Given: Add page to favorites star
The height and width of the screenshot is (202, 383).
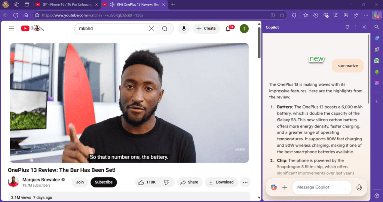Looking at the screenshot, I should coord(282,15).
